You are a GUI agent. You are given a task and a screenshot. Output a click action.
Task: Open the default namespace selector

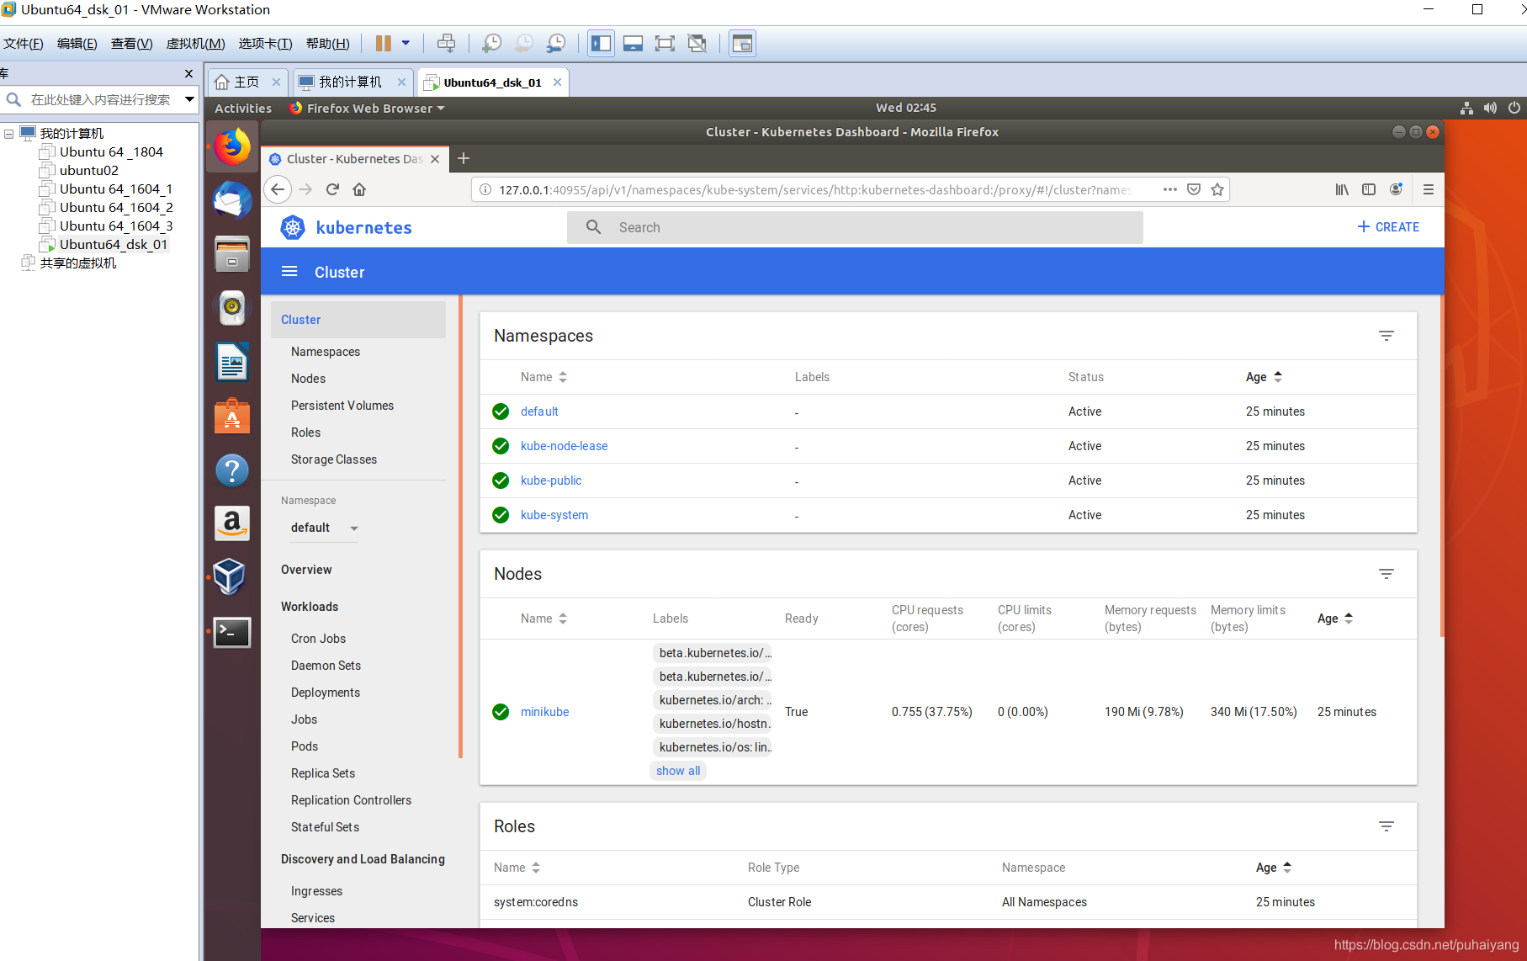[x=325, y=528]
